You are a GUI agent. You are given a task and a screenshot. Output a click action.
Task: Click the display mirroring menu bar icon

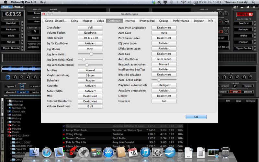165,2
